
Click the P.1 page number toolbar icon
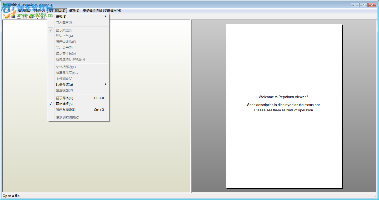43,17
